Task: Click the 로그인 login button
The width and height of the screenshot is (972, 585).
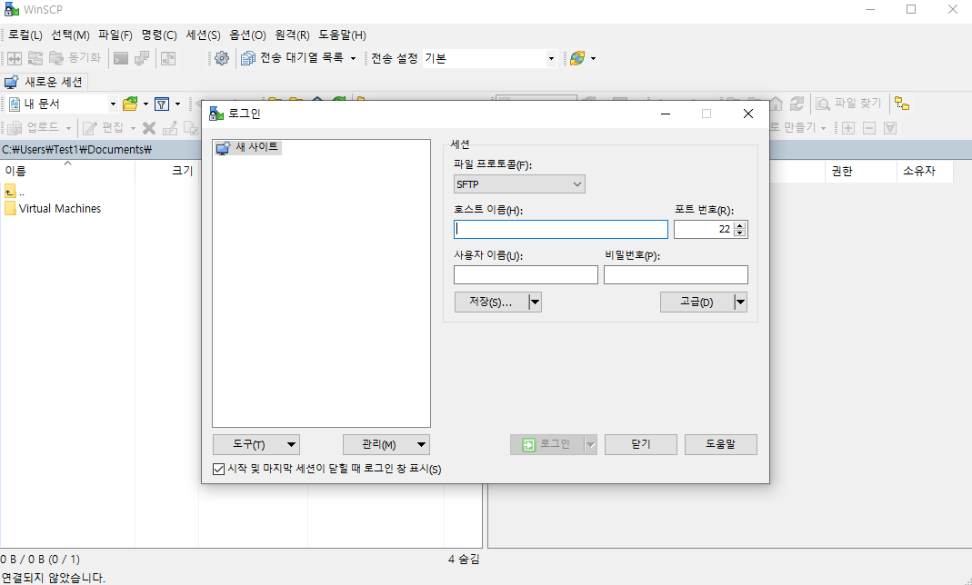Action: [x=546, y=444]
